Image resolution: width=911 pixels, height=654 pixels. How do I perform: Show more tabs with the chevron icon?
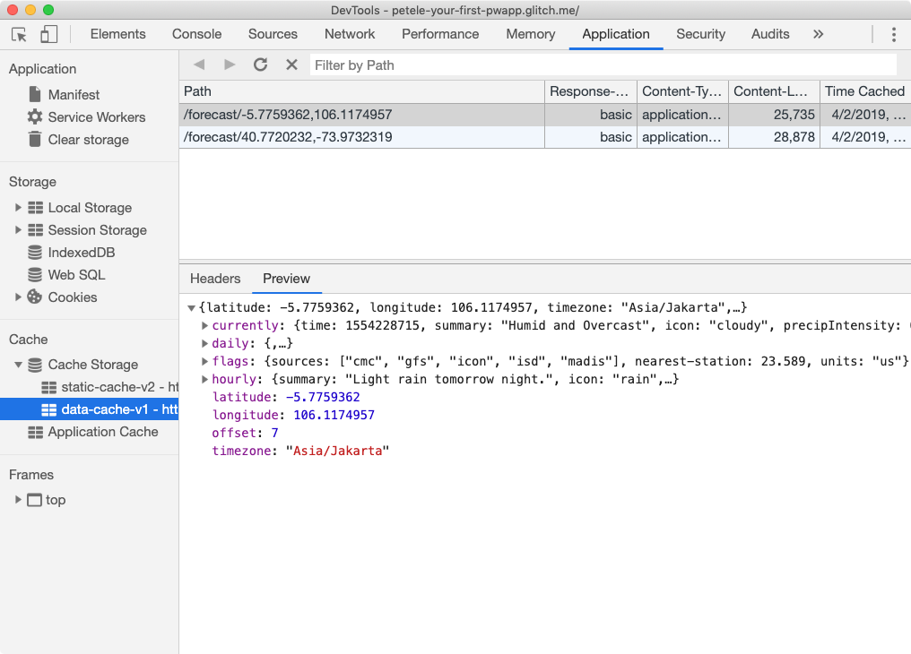coord(818,34)
